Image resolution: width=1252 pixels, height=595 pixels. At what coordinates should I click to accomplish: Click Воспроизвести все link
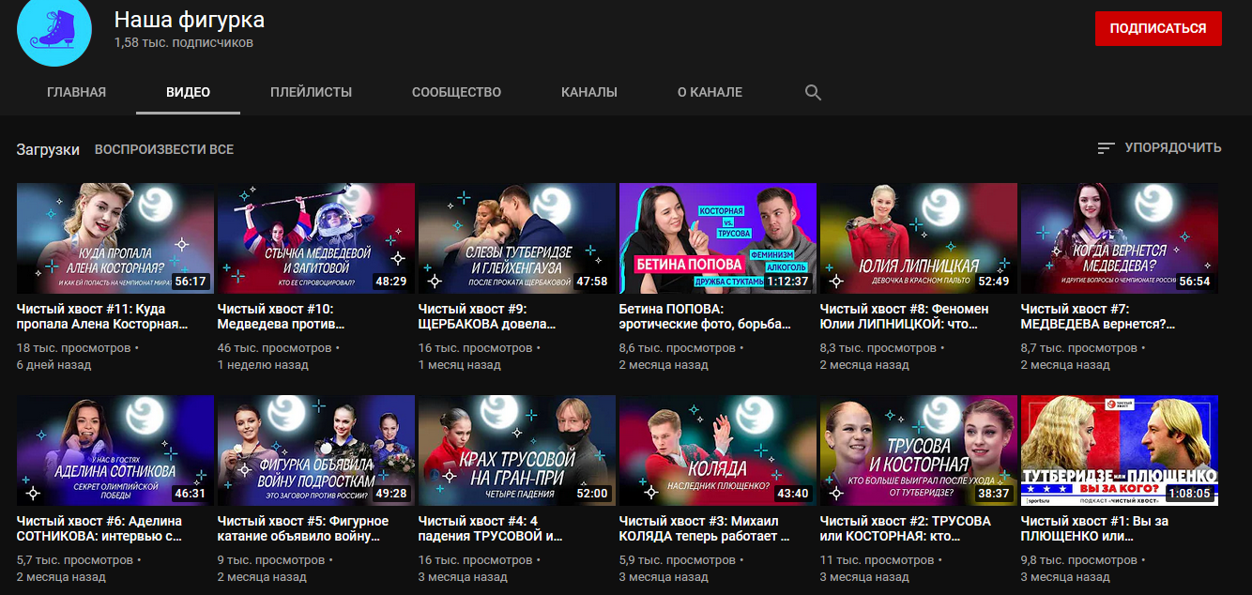(x=164, y=149)
